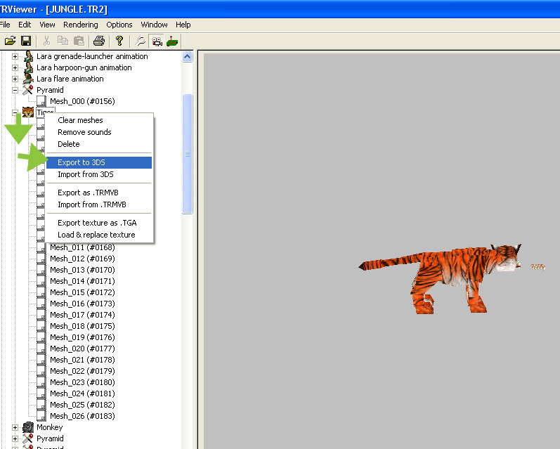Select Delete in the context menu
This screenshot has height=449, width=560.
coord(99,144)
